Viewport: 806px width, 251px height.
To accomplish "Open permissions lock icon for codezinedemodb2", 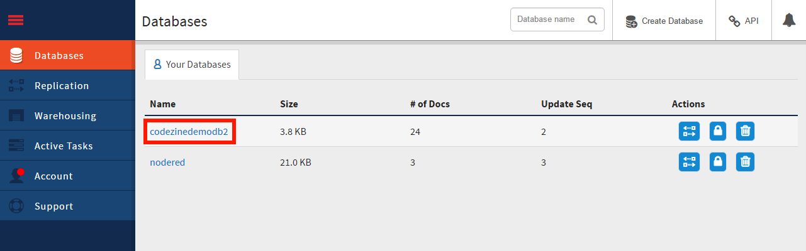I will point(717,131).
